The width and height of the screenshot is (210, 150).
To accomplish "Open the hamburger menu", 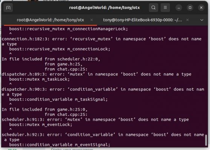I will (x=165, y=7).
